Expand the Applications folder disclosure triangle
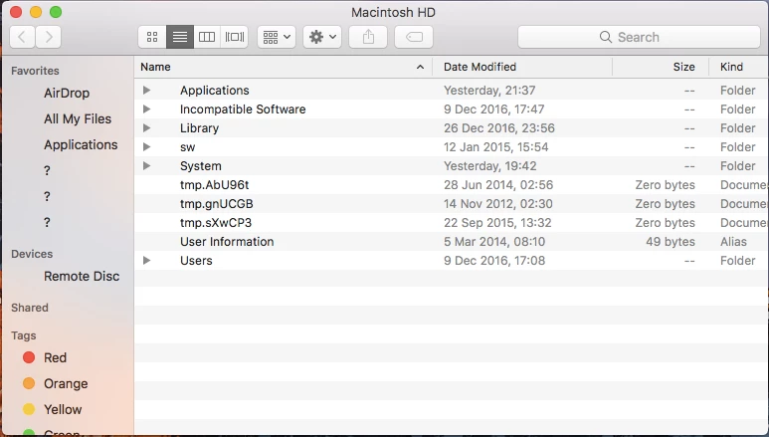Image resolution: width=769 pixels, height=437 pixels. (x=146, y=91)
